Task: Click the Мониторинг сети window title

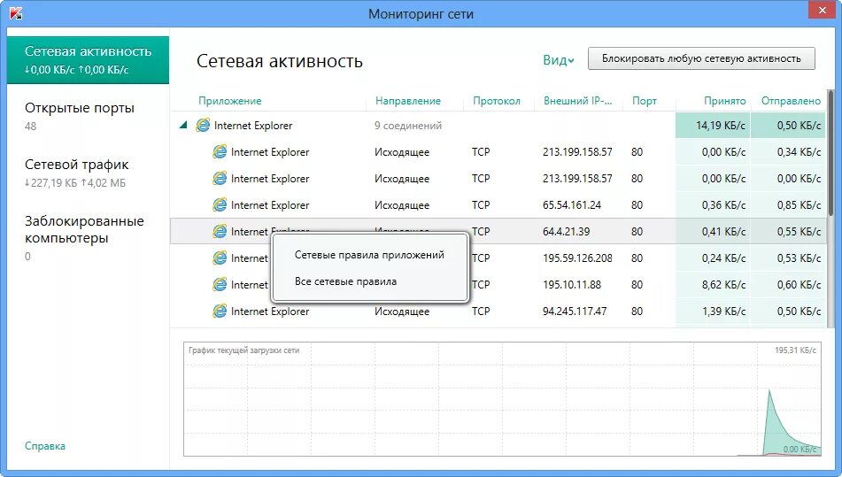Action: (421, 14)
